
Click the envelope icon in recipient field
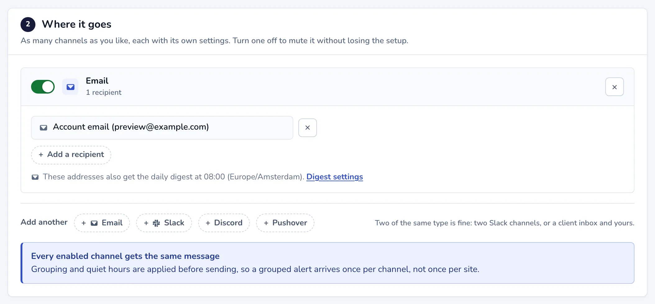(x=44, y=127)
